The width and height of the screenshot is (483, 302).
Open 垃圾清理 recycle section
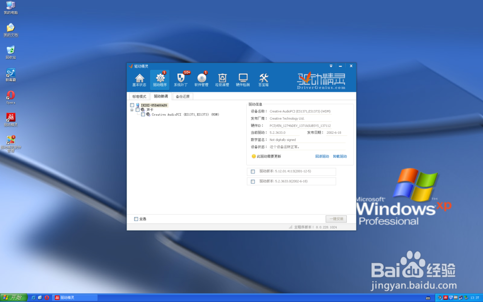222,80
